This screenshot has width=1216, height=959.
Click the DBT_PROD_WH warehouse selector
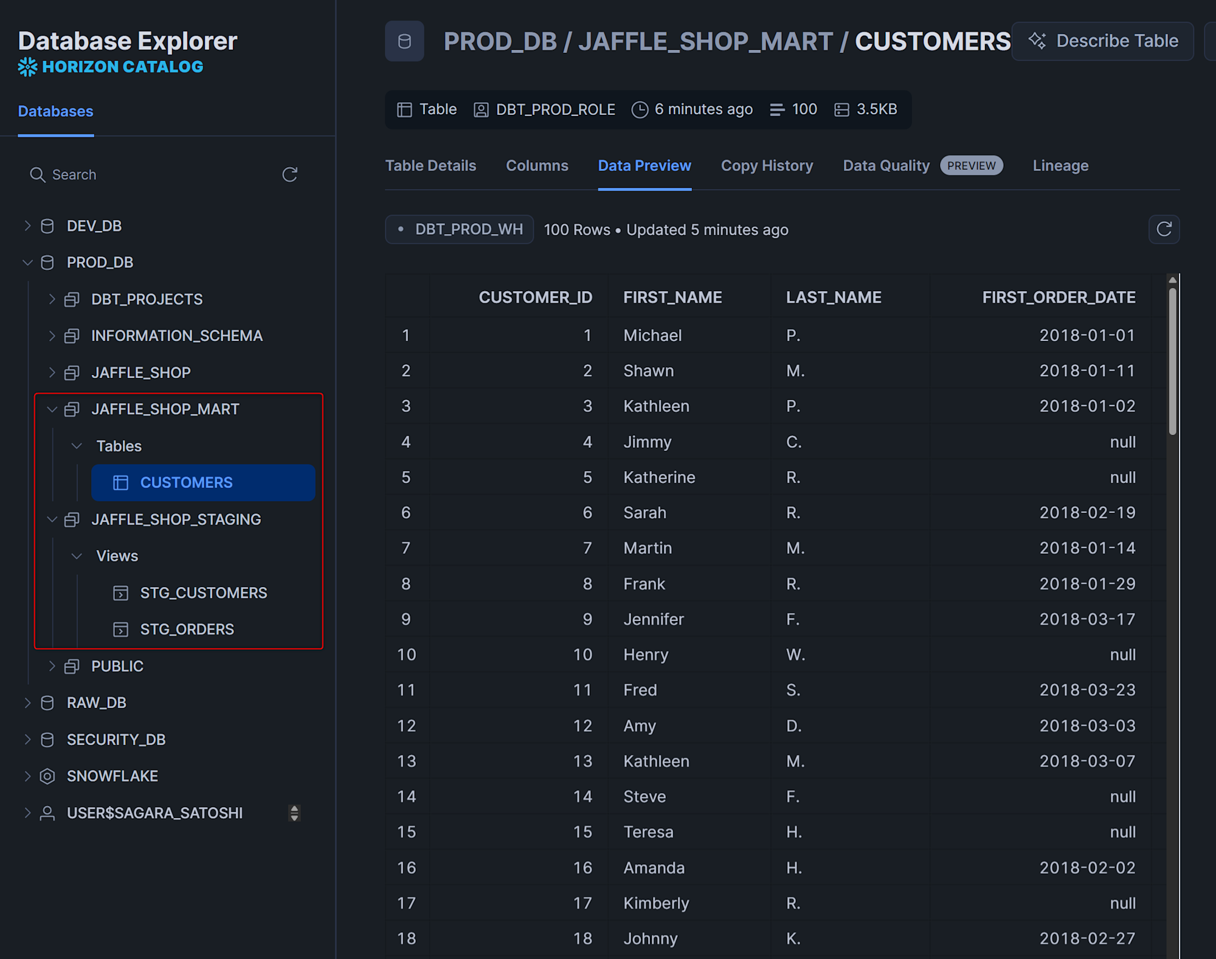click(460, 229)
